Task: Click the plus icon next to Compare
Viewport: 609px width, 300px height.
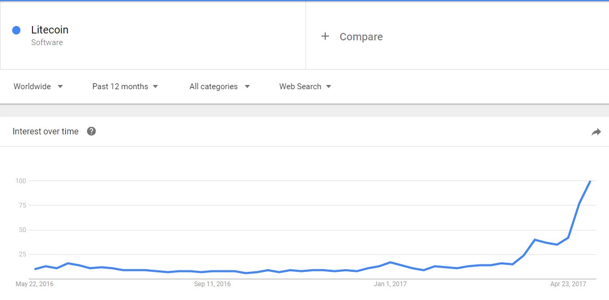Action: 325,37
